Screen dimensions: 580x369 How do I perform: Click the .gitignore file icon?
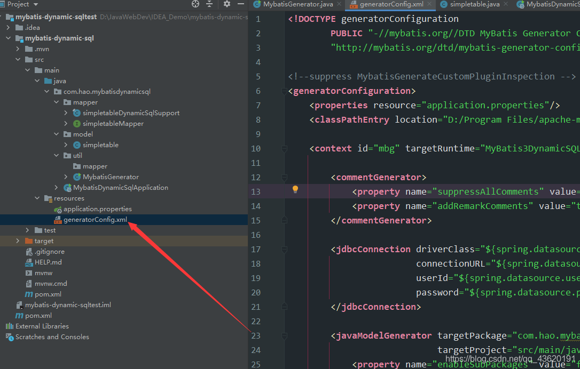(x=29, y=252)
